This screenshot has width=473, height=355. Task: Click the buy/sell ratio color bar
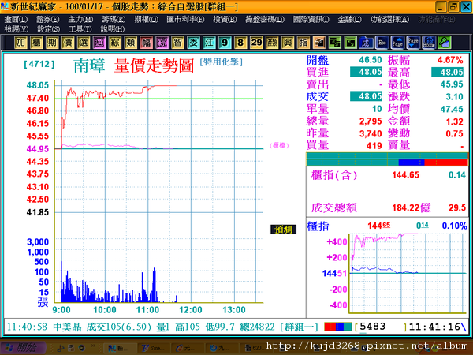pyautogui.click(x=387, y=159)
